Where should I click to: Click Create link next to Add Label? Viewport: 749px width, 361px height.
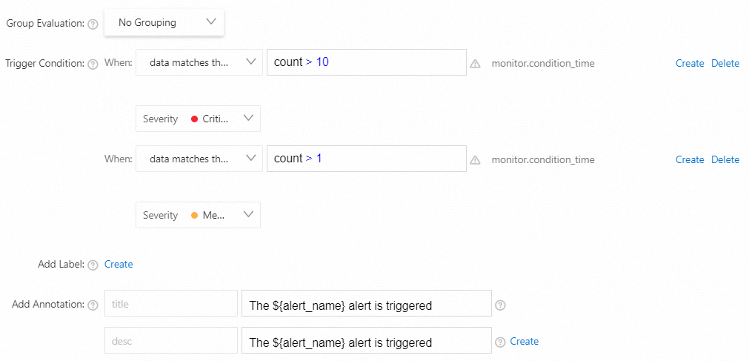pos(119,264)
